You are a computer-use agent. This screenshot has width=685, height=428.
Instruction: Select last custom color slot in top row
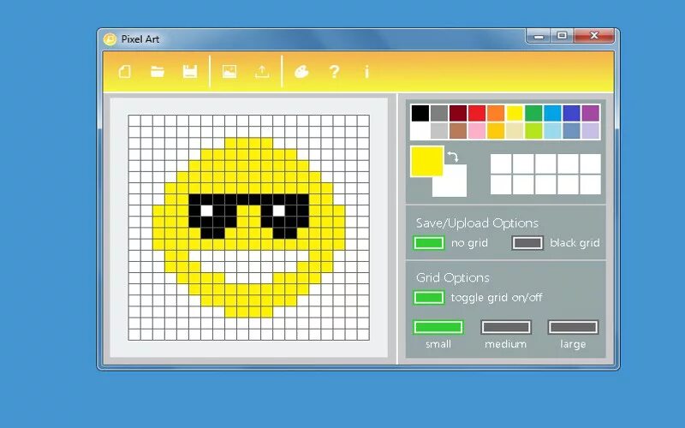(x=591, y=163)
